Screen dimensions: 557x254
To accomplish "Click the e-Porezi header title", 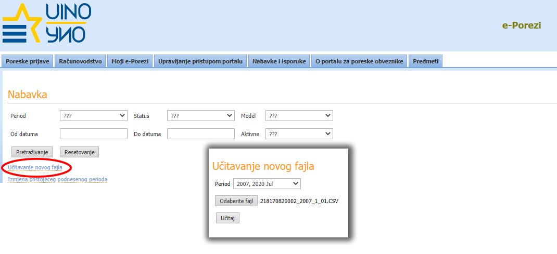I will [x=522, y=25].
